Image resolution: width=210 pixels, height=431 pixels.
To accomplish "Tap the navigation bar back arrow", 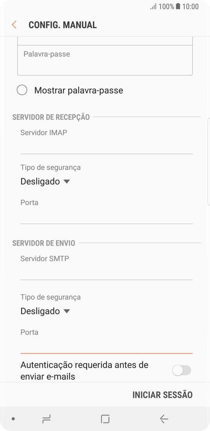I will point(164,419).
